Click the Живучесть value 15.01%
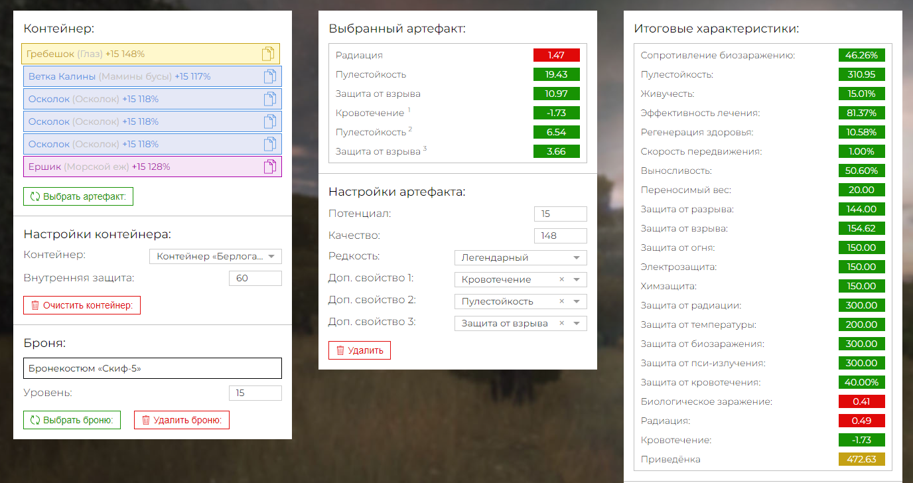 pos(862,94)
